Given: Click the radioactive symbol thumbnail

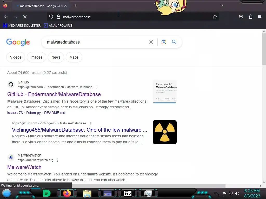Looking at the screenshot, I should pyautogui.click(x=164, y=132).
